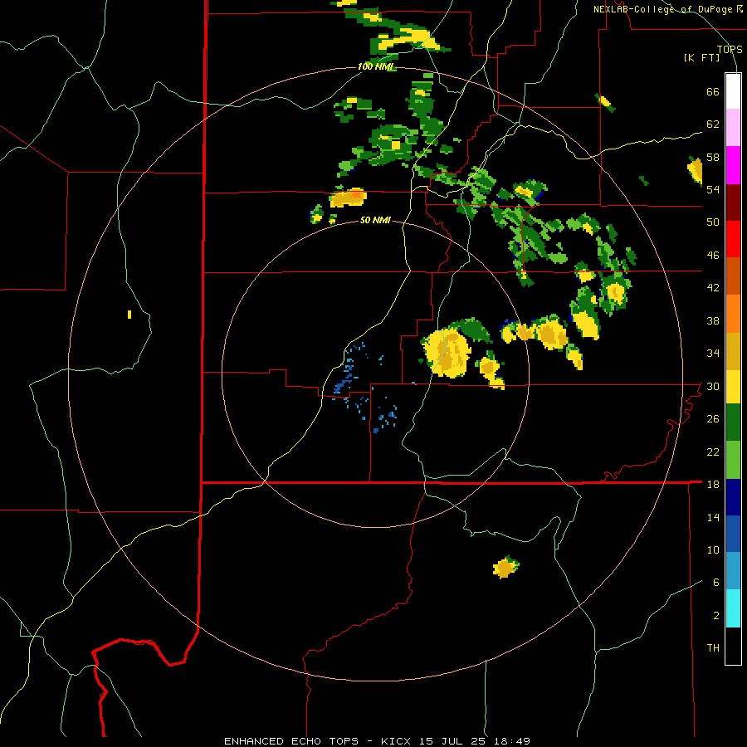The width and height of the screenshot is (747, 747).
Task: Click the 18 legend value
Action: point(713,485)
